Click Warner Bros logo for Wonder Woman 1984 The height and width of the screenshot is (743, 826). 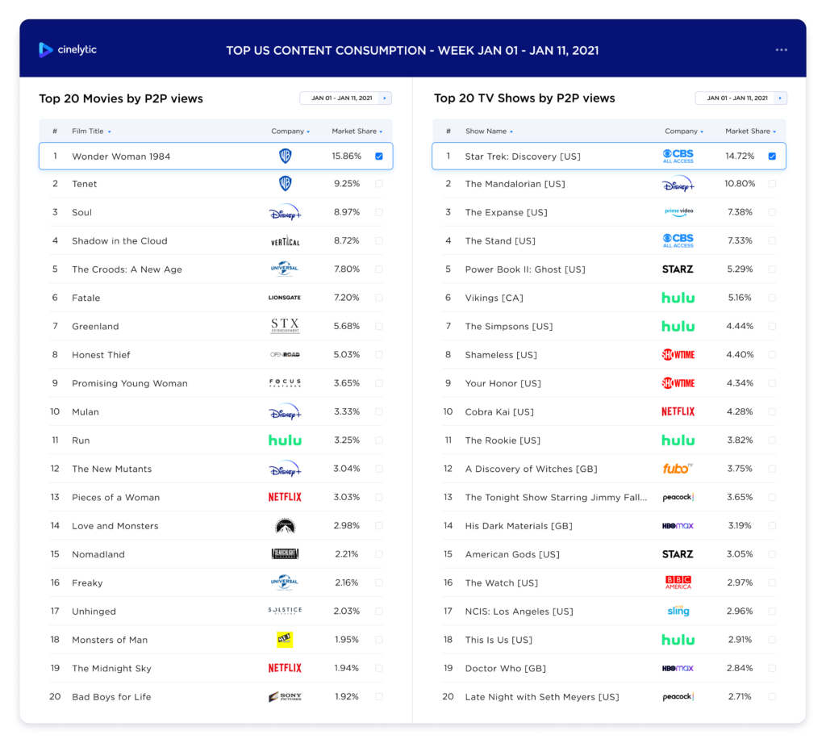285,156
